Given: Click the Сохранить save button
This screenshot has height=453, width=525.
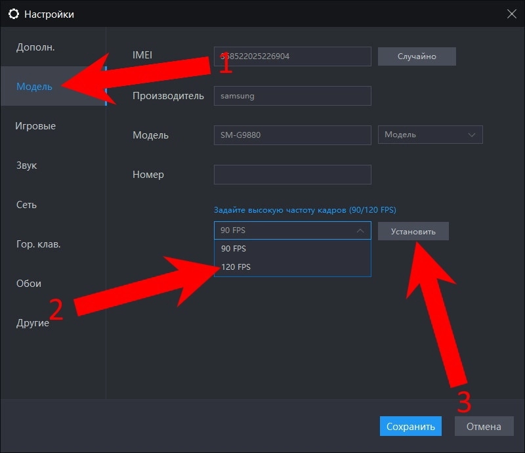Looking at the screenshot, I should point(410,426).
